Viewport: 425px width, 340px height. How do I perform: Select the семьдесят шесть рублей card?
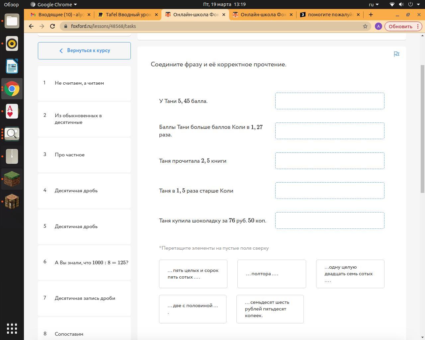(270, 309)
